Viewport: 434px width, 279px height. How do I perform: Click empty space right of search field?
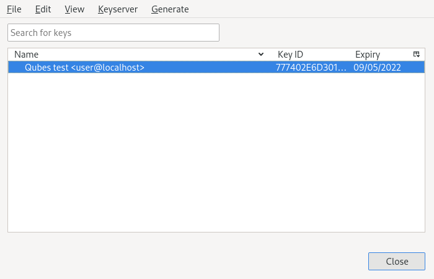pyautogui.click(x=322, y=32)
